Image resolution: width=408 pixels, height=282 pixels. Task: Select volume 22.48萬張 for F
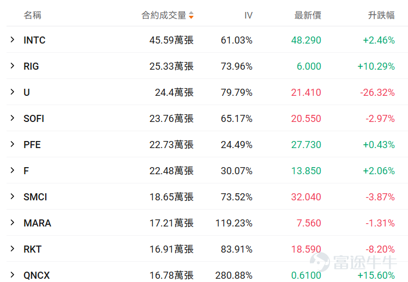tap(171, 171)
